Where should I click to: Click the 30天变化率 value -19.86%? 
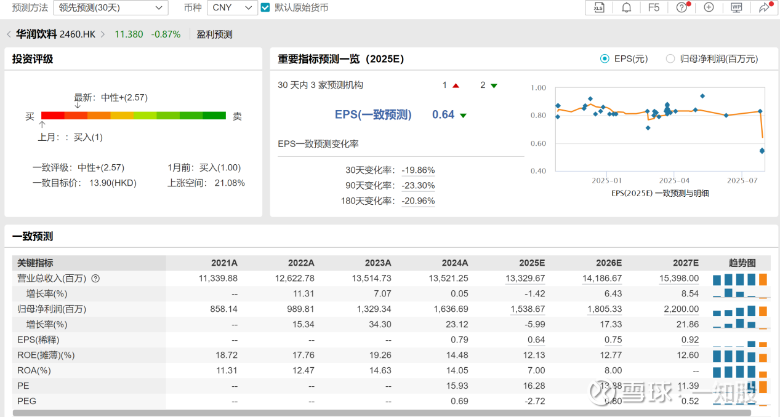click(418, 170)
